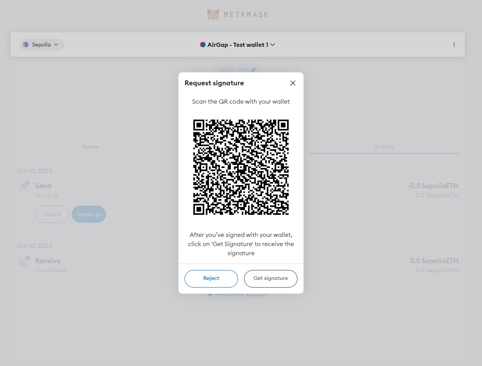Click Speed up on pending transaction
The width and height of the screenshot is (482, 366).
(x=89, y=214)
